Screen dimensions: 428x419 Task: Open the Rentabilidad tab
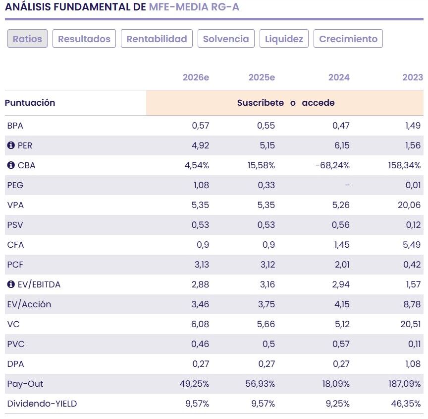[x=157, y=39]
